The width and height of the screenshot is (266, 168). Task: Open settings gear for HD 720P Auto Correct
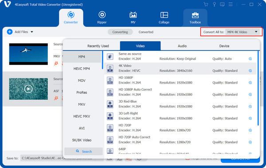(x=250, y=142)
